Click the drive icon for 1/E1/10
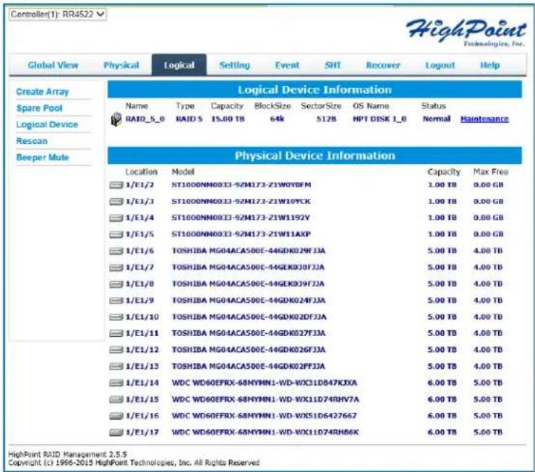Image resolution: width=535 pixels, height=472 pixels. (116, 317)
